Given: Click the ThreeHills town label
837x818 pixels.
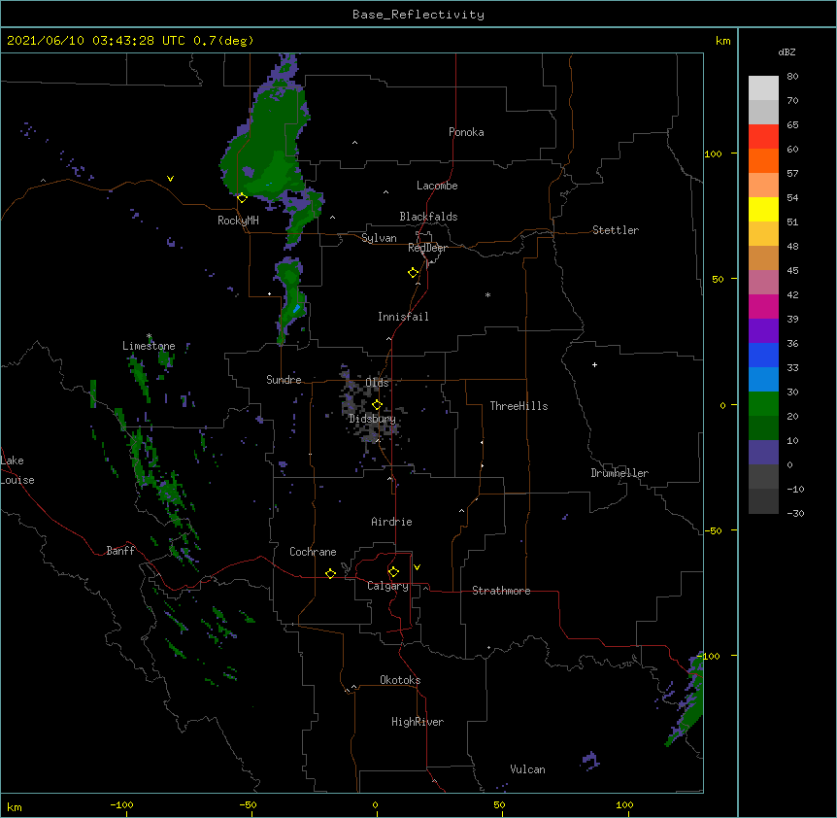Looking at the screenshot, I should point(519,406).
